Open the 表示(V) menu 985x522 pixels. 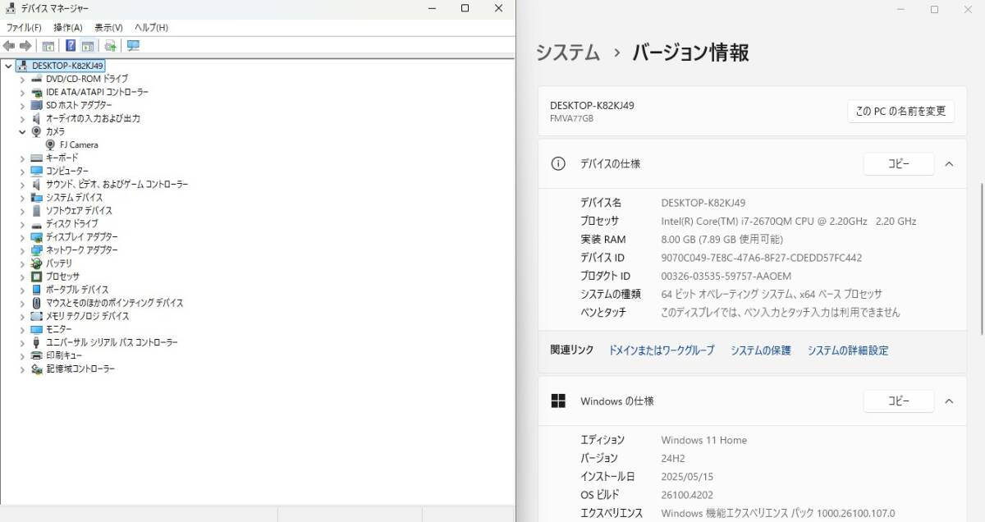[108, 27]
